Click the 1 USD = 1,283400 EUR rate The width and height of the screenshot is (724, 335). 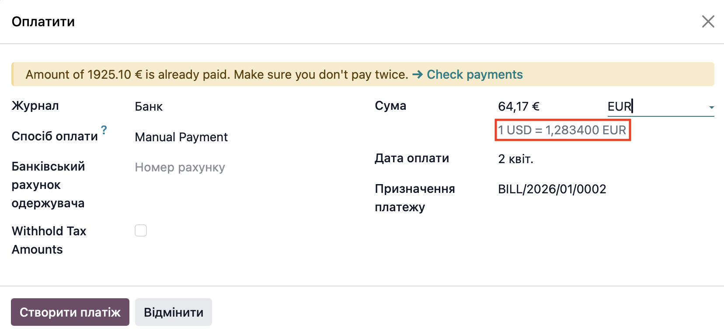[x=562, y=130]
